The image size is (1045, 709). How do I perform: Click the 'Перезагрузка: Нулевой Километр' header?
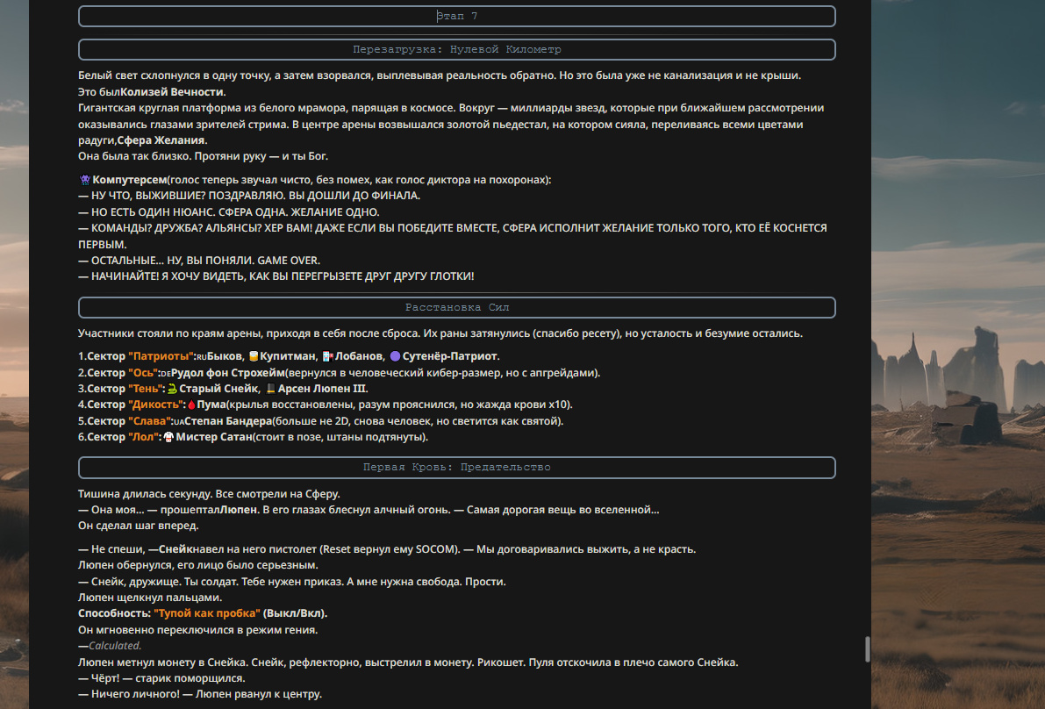click(x=457, y=49)
